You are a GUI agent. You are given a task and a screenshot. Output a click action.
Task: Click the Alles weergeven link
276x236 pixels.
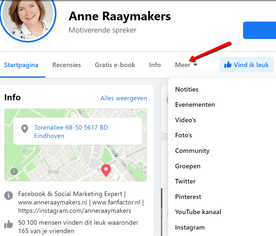click(124, 98)
